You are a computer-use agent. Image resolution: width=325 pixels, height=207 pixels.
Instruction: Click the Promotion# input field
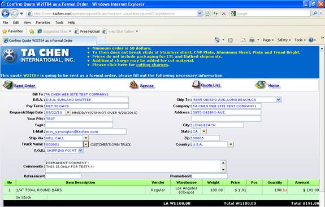(210, 176)
